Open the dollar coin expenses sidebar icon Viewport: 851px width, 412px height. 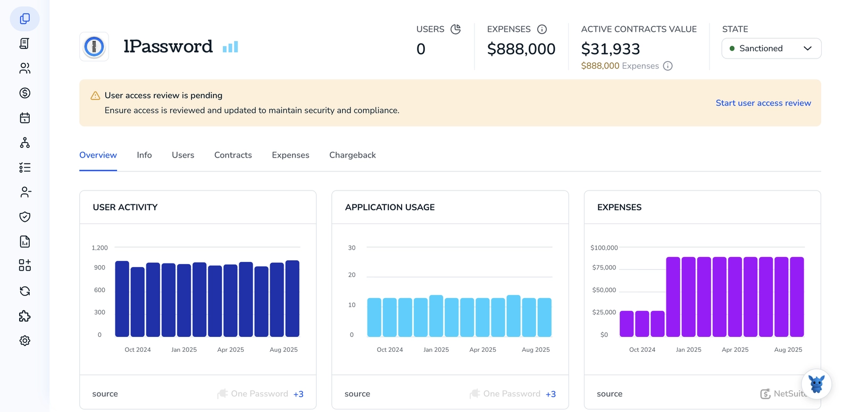(x=24, y=93)
